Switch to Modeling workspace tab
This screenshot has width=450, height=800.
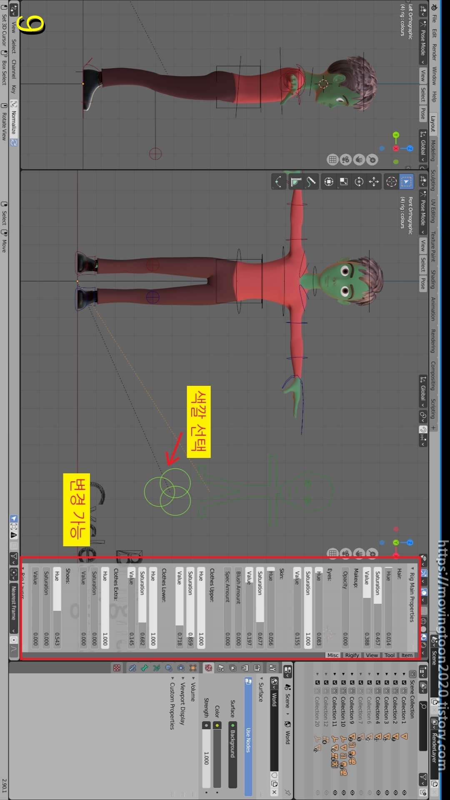[433, 150]
